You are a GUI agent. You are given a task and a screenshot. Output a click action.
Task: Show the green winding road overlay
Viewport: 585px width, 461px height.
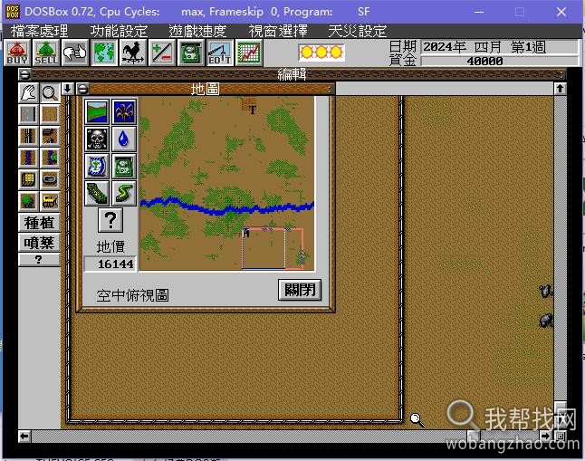click(x=124, y=193)
